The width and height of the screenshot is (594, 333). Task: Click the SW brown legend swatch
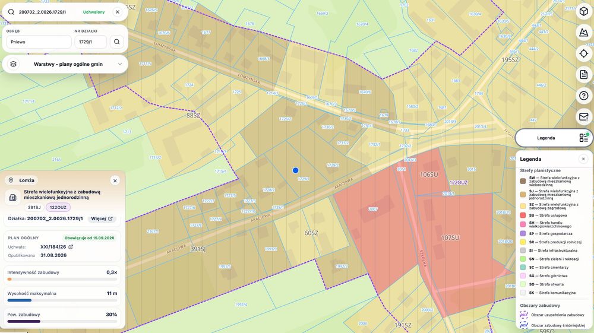pos(523,181)
